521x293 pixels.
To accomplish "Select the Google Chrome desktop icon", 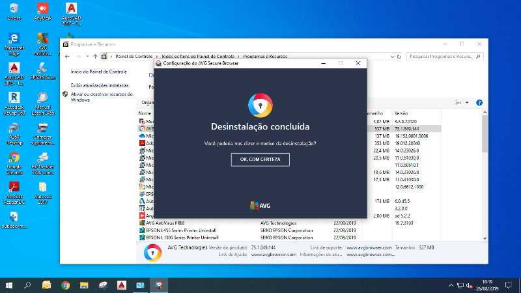I will pos(14,163).
